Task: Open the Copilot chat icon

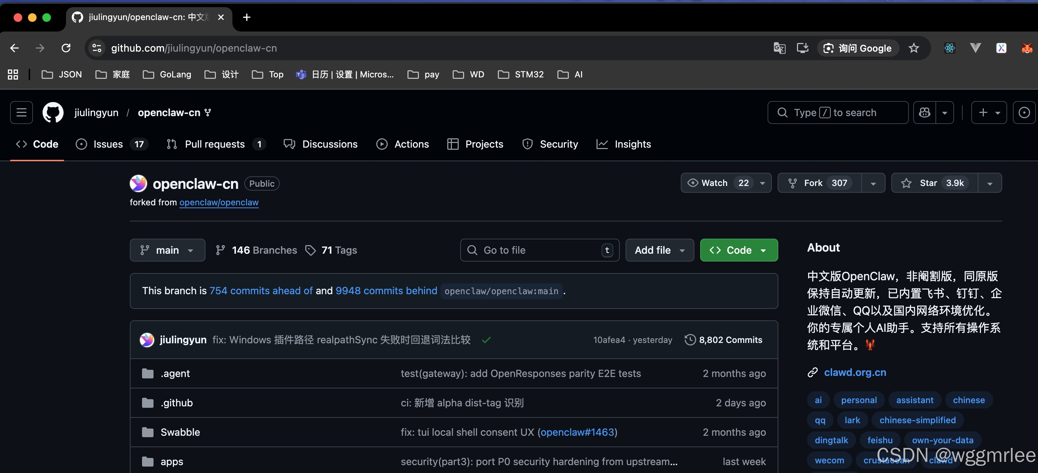Action: click(x=924, y=112)
